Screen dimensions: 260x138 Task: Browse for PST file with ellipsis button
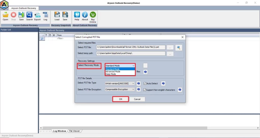[170, 47]
